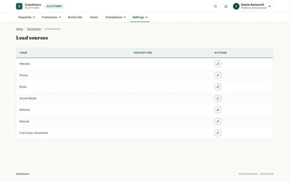
Task: Follow the Taxonomies breadcrumb link
Action: point(34,29)
